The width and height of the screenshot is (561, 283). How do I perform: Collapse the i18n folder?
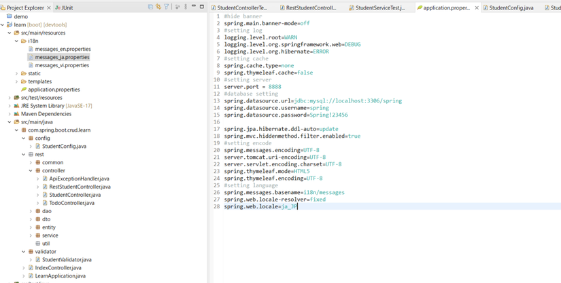click(16, 41)
